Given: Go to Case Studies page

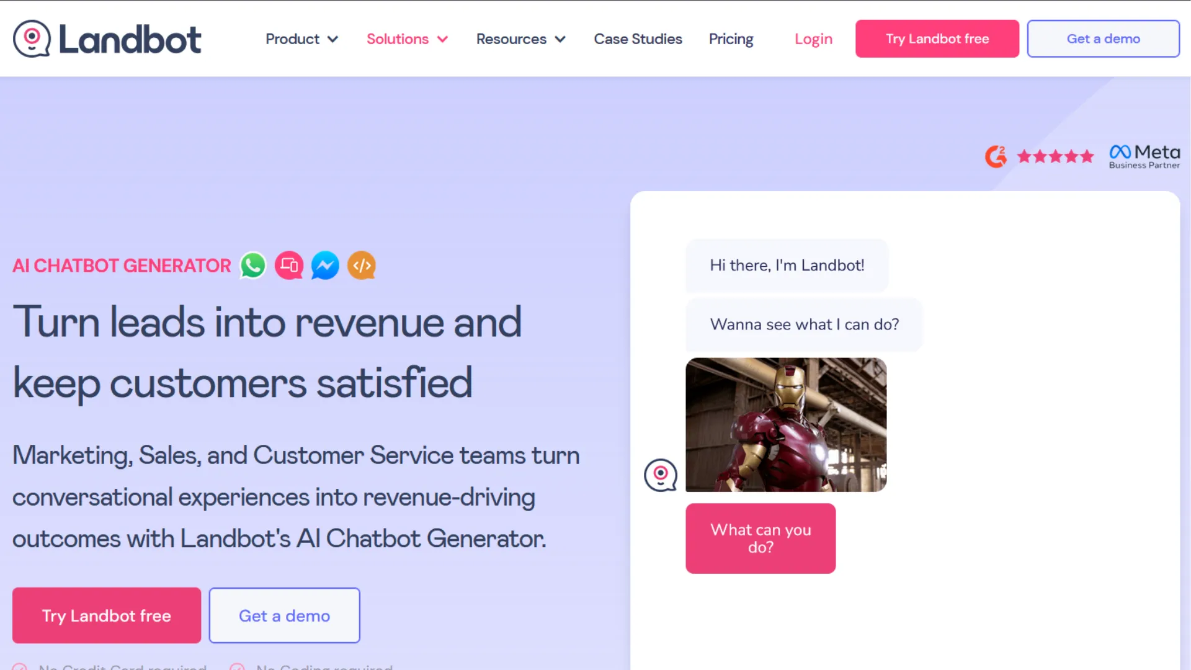Looking at the screenshot, I should point(638,39).
